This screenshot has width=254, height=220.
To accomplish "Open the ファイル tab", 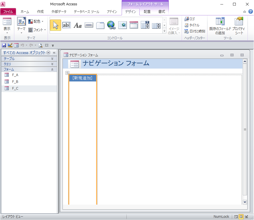I will point(8,12).
